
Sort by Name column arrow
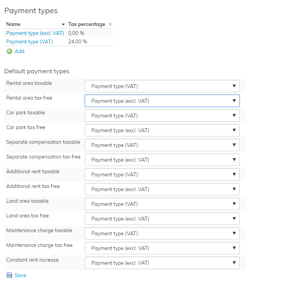[x=63, y=24]
